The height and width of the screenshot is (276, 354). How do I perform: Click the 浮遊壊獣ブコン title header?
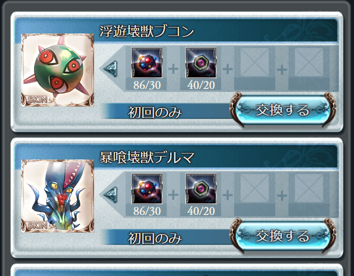pos(147,31)
